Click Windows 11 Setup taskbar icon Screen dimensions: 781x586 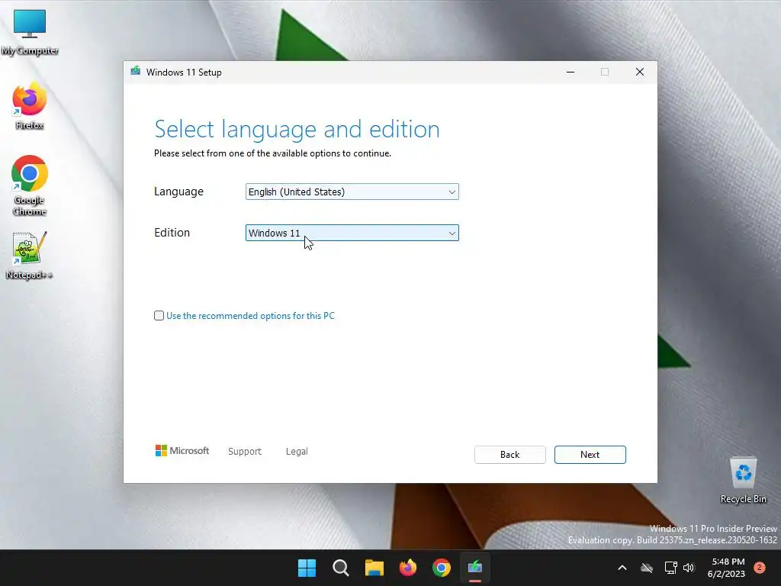pyautogui.click(x=474, y=568)
